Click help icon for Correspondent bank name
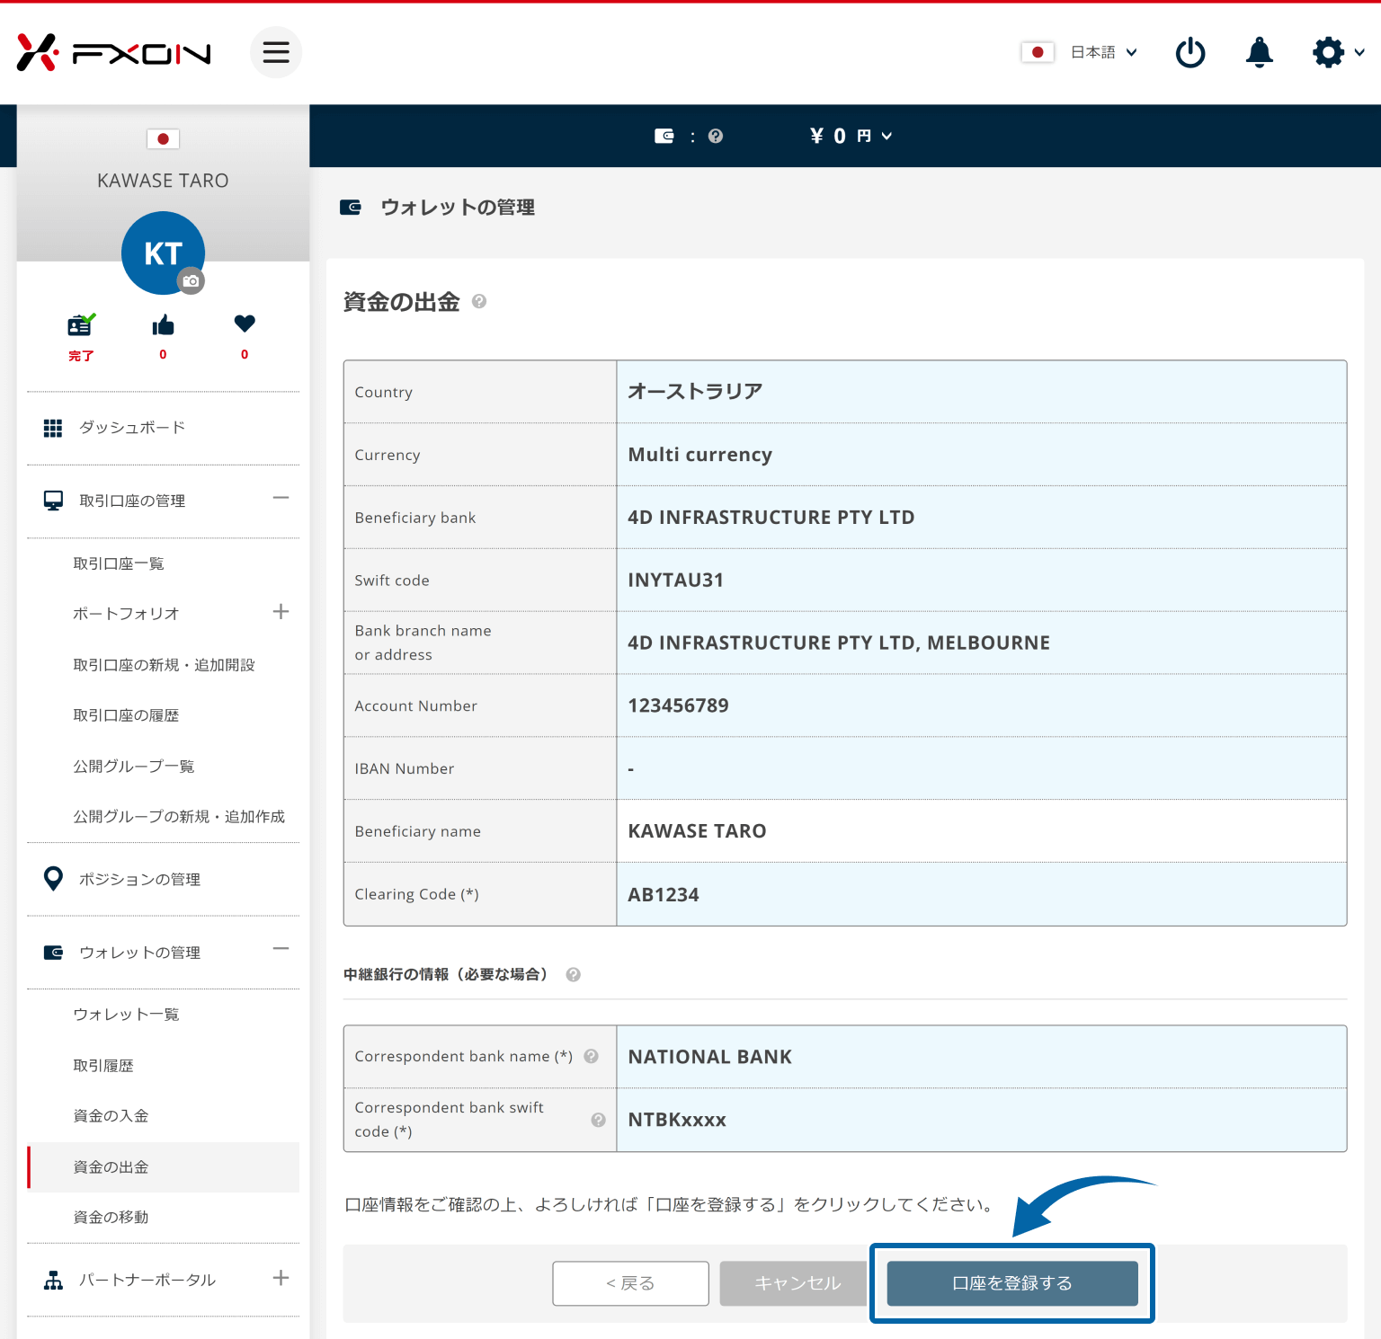The height and width of the screenshot is (1339, 1381). [x=591, y=1056]
